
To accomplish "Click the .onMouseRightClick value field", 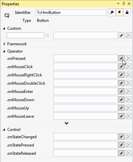I will [x=86, y=75].
